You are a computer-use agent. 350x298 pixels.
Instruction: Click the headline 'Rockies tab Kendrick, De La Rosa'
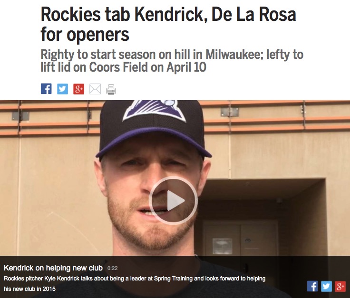[x=168, y=14]
